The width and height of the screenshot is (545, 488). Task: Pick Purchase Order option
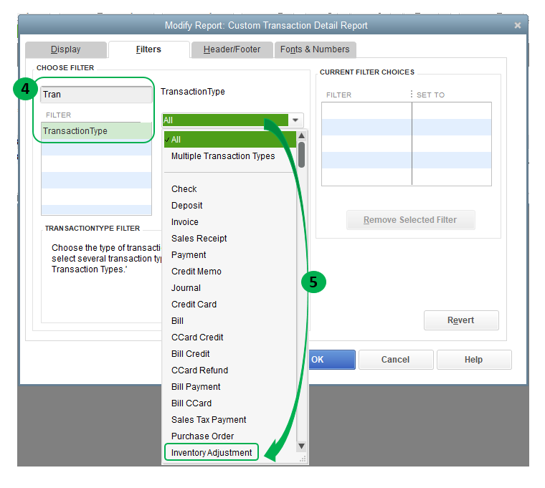[x=203, y=436]
